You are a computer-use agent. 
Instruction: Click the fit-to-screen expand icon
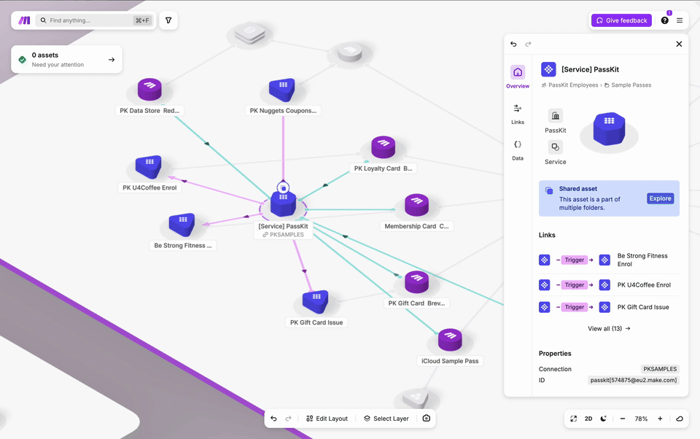pos(574,419)
